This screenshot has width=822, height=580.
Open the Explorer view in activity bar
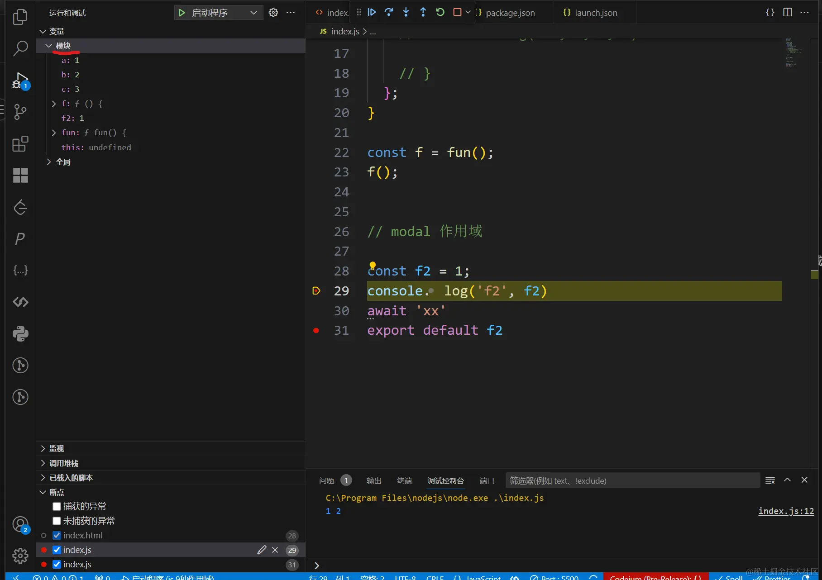coord(20,17)
